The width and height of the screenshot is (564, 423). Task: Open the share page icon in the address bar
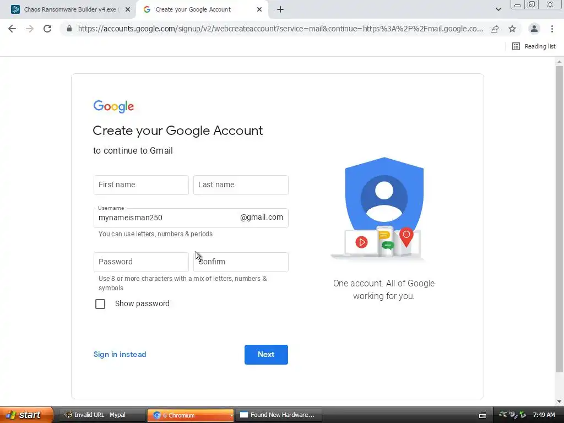click(x=495, y=29)
